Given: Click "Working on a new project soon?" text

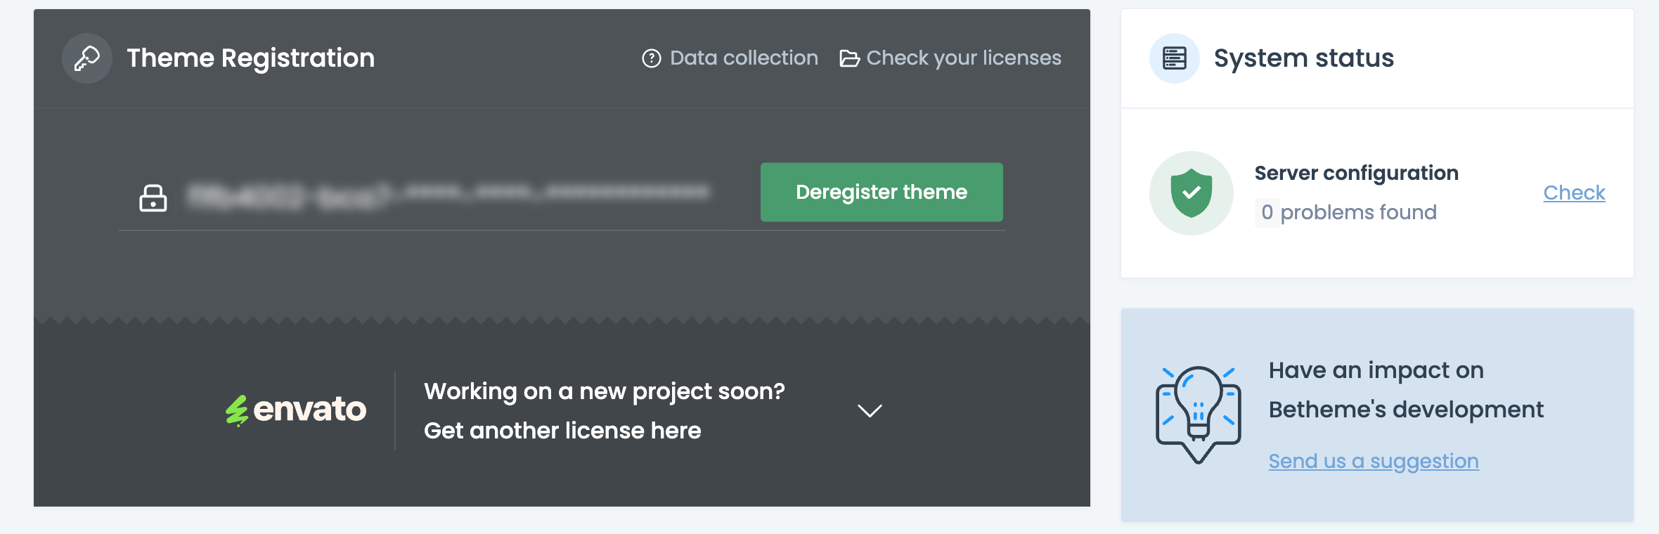Looking at the screenshot, I should [605, 391].
